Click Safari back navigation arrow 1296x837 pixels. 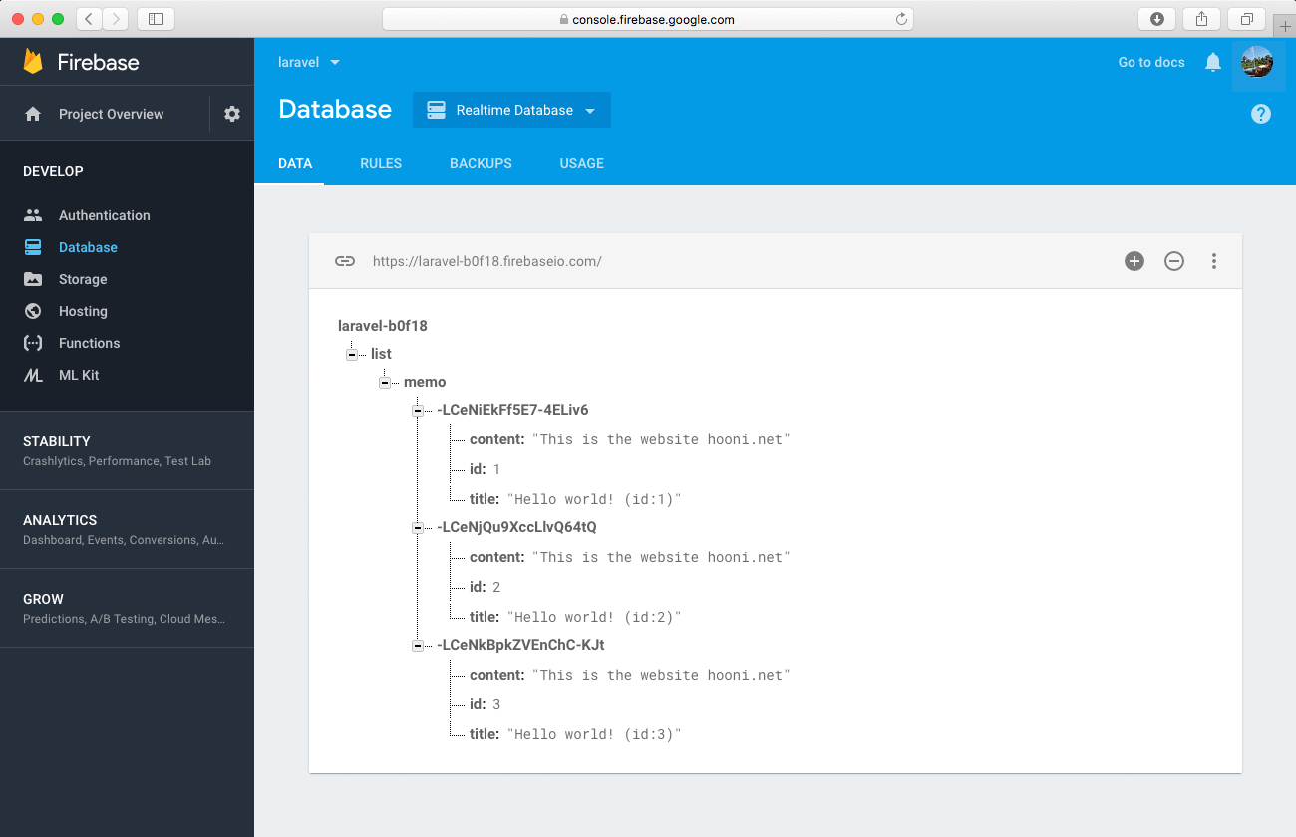click(x=90, y=18)
